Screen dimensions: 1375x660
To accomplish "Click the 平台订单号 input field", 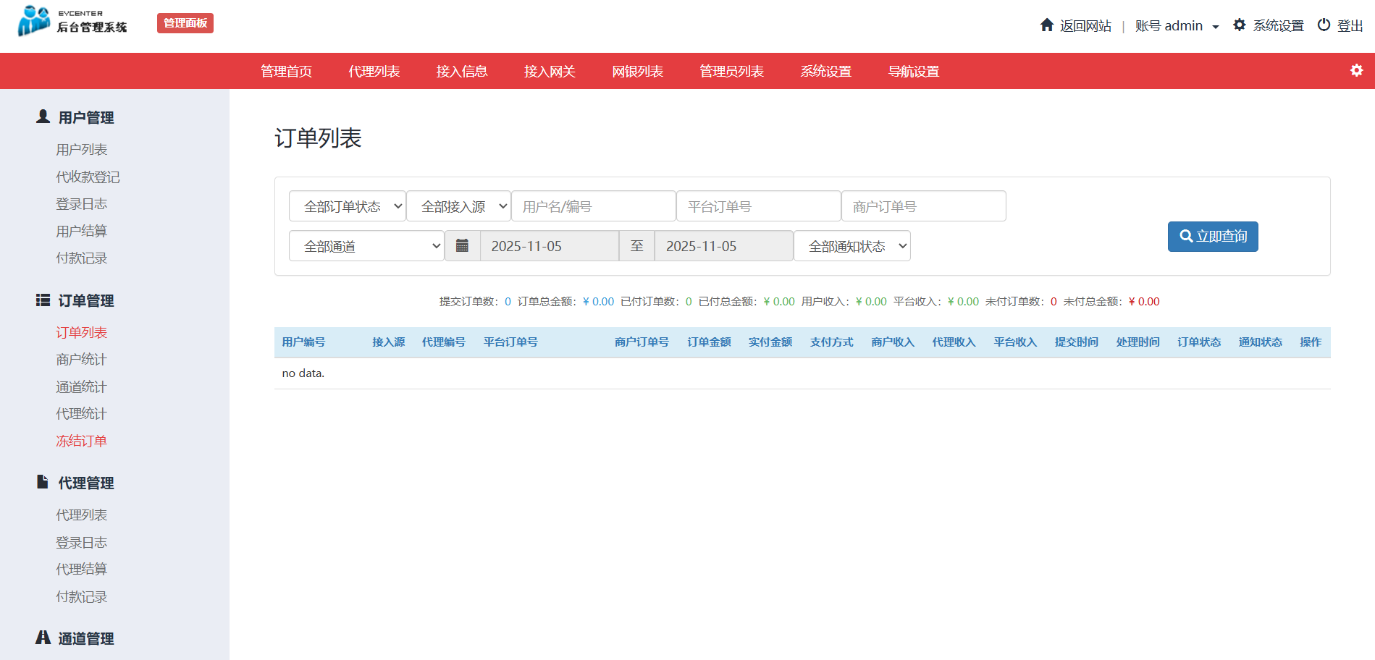I will (758, 206).
